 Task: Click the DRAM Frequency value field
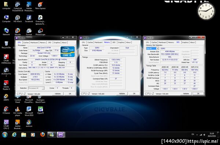click(116, 60)
